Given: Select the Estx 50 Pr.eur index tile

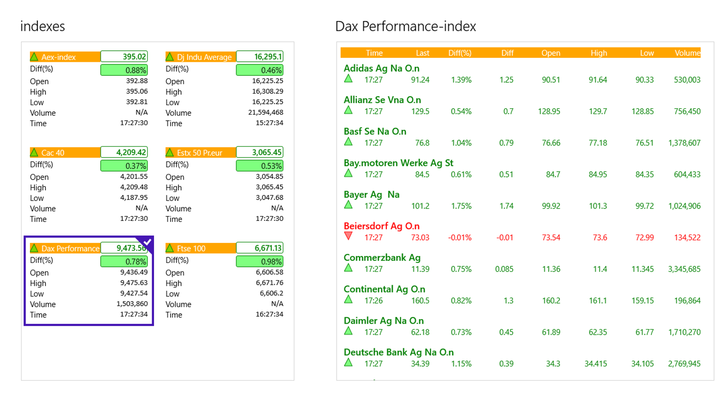Looking at the screenshot, I should point(224,185).
